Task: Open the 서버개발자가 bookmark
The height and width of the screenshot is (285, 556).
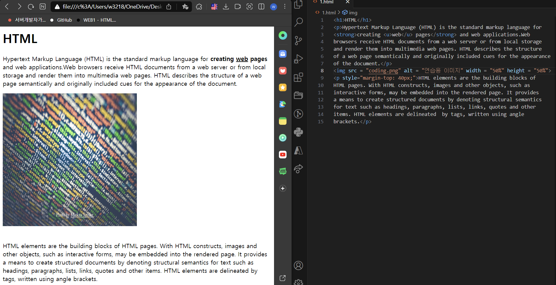Action: click(x=27, y=20)
